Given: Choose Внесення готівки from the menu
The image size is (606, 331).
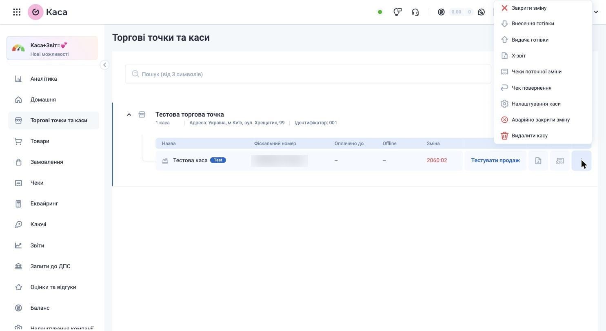Looking at the screenshot, I should point(543,24).
